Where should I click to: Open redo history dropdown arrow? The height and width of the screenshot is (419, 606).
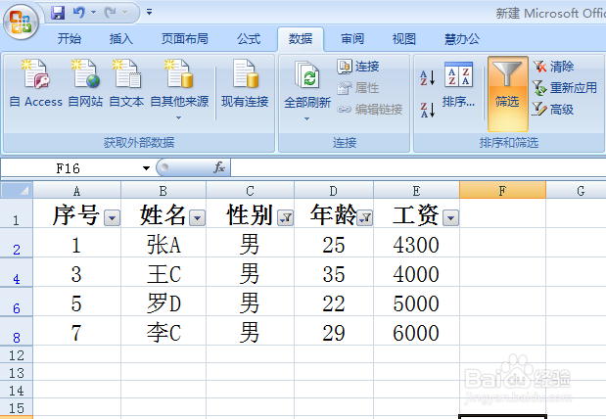[125, 13]
